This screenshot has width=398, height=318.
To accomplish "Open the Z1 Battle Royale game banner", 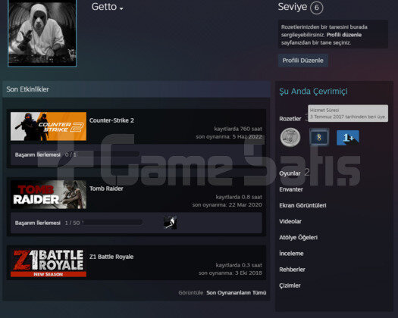I will [49, 263].
